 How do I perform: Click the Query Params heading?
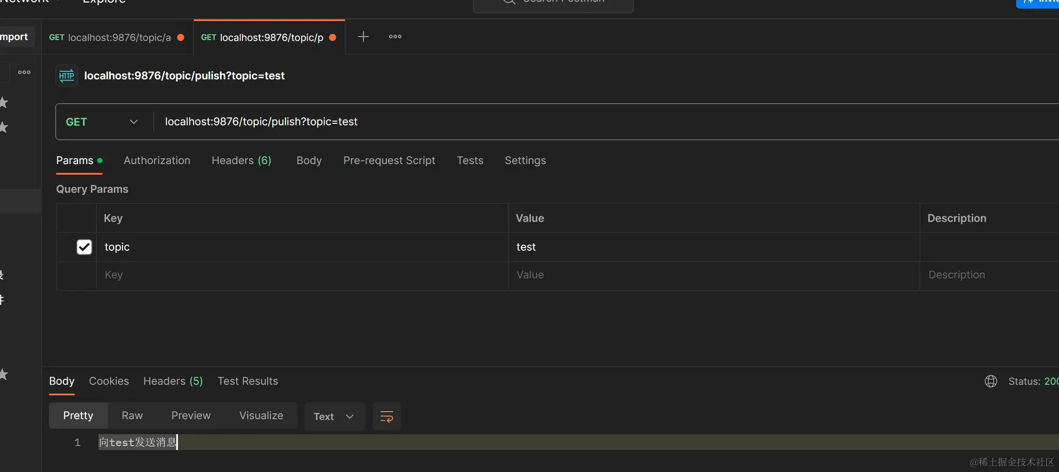tap(92, 189)
